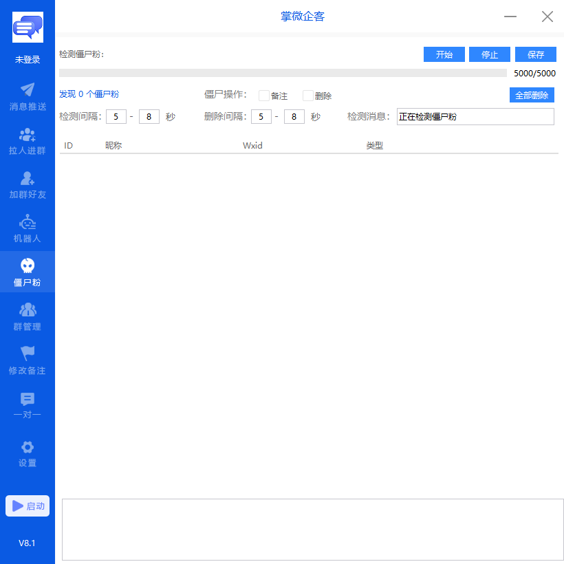Open 拉人进群 group icon
This screenshot has height=564, width=564.
pyautogui.click(x=28, y=135)
